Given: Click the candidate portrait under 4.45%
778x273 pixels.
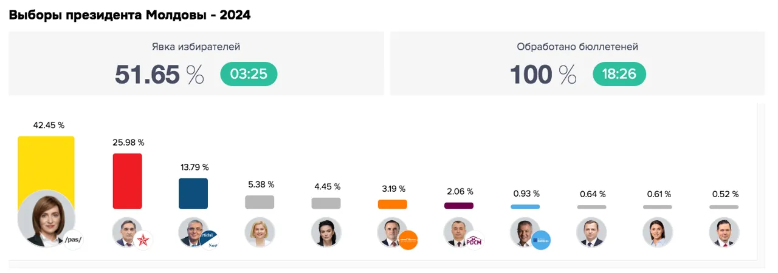Looking at the screenshot, I should [326, 232].
